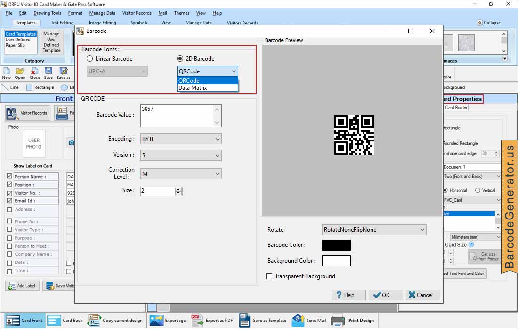Viewport: 518px width, 329px height.
Task: Click the Barcode Value text field
Action: pos(181,116)
